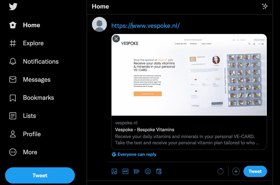Insert a GIF using the GIF icon
Viewport: 280px width, 185px height.
pyautogui.click(x=125, y=172)
